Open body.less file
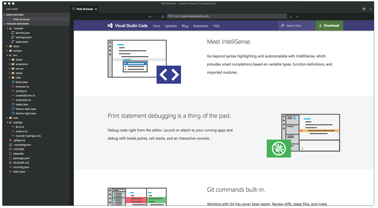The height and width of the screenshot is (208, 378). click(21, 82)
